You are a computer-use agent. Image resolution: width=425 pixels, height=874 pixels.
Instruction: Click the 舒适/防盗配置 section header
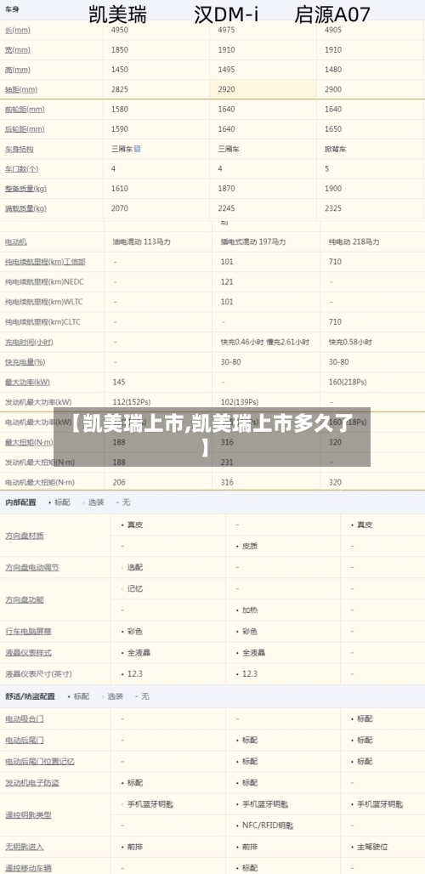pos(30,696)
